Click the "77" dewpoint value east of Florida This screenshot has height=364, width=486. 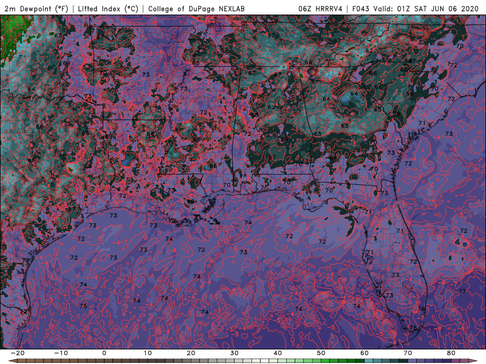[462, 291]
